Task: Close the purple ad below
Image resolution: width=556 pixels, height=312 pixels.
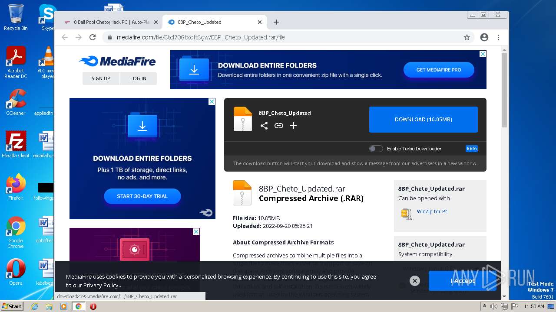Action: (196, 231)
